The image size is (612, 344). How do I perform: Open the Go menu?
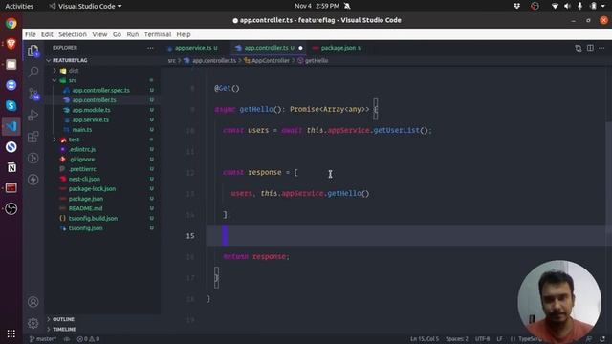point(117,34)
